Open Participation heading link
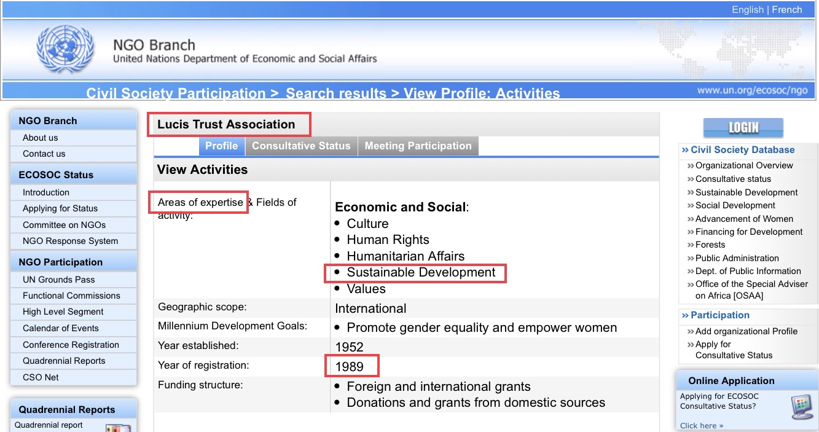Image resolution: width=819 pixels, height=432 pixels. pyautogui.click(x=719, y=315)
